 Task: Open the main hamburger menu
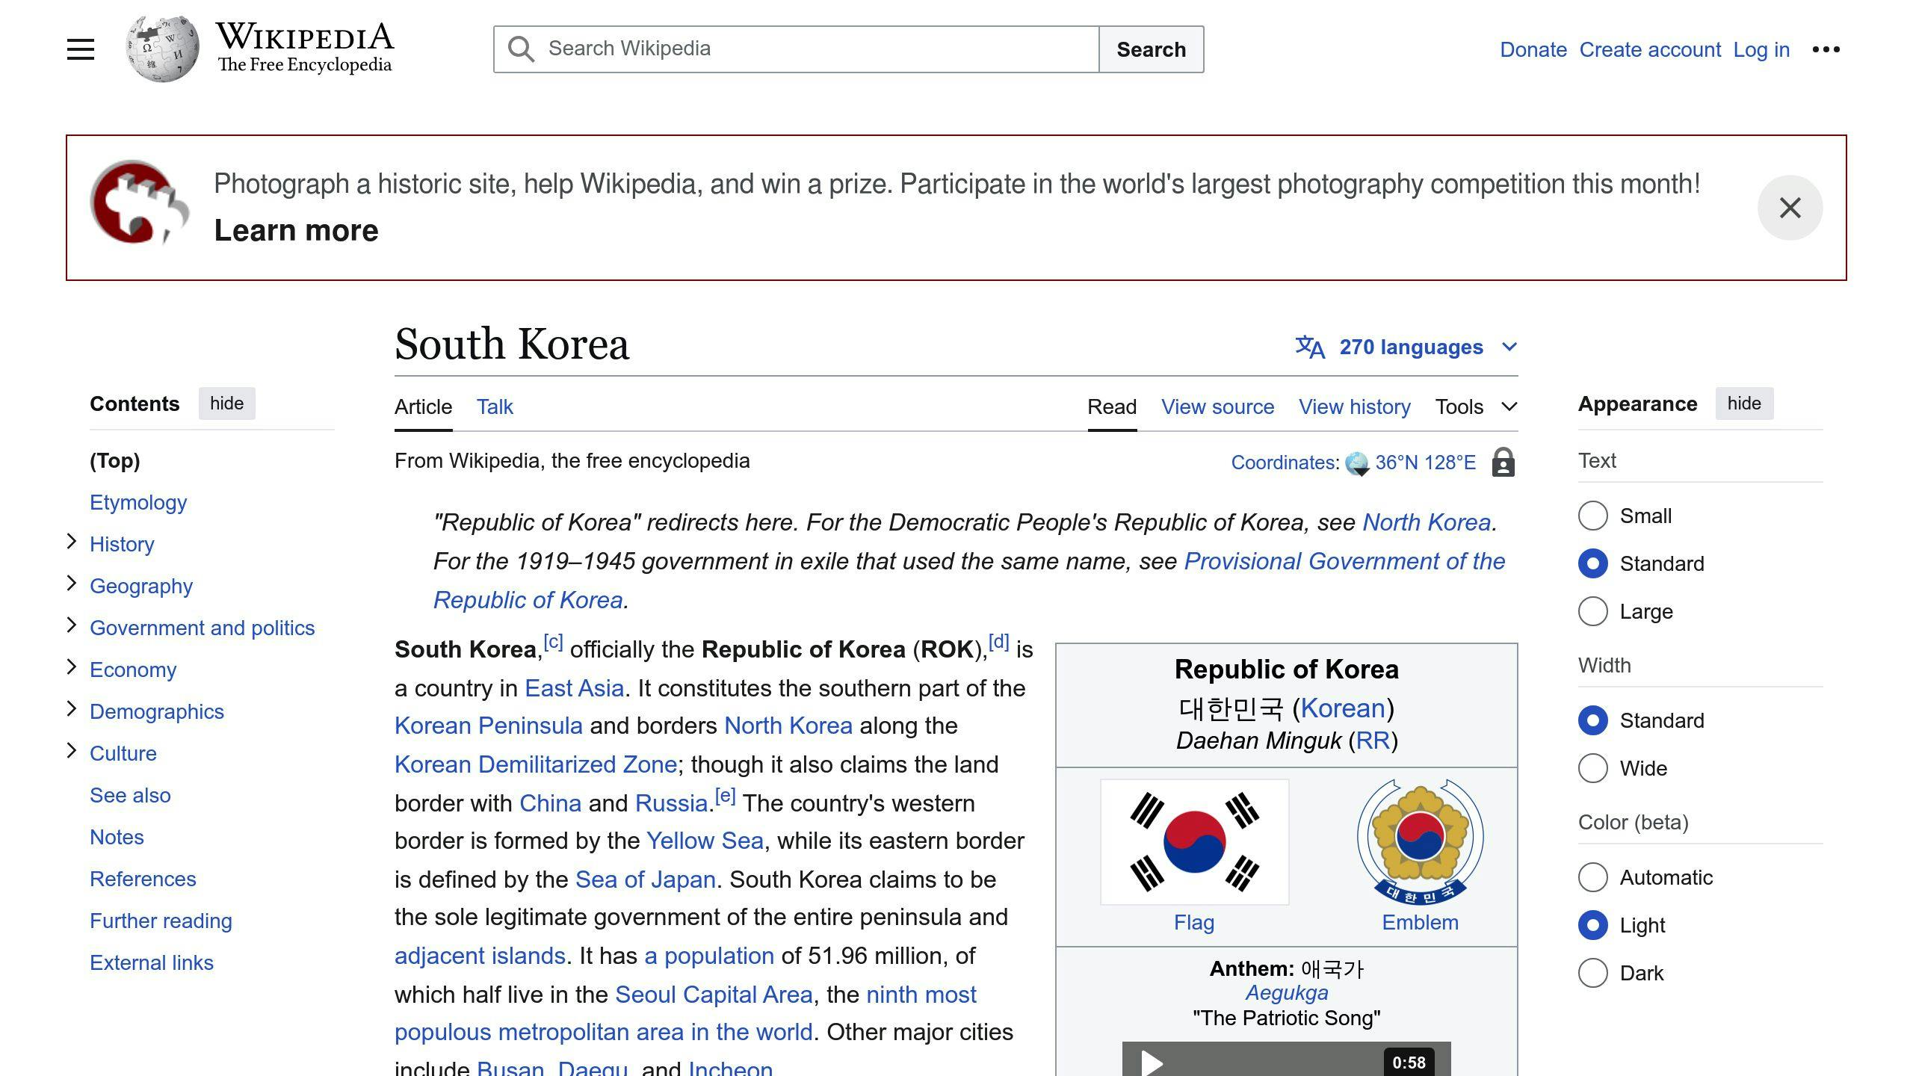point(81,49)
